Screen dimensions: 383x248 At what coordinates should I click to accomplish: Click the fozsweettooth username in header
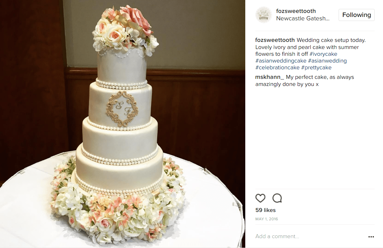click(296, 11)
